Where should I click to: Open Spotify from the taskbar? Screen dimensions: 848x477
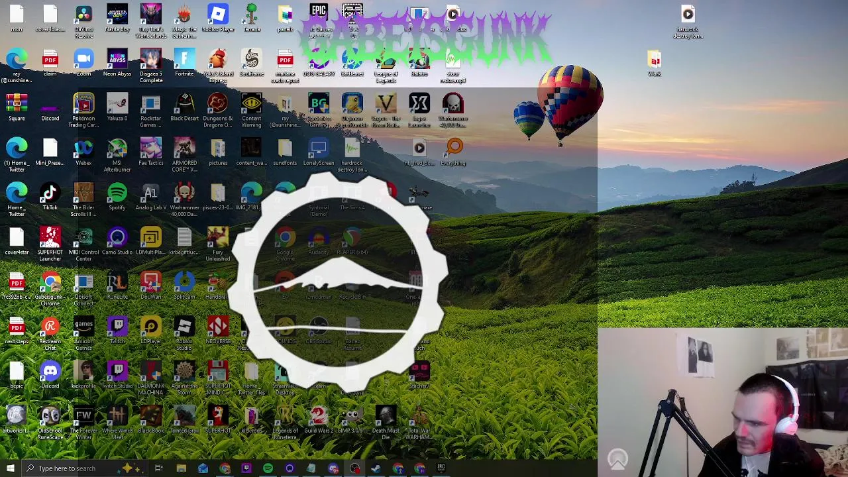point(268,468)
